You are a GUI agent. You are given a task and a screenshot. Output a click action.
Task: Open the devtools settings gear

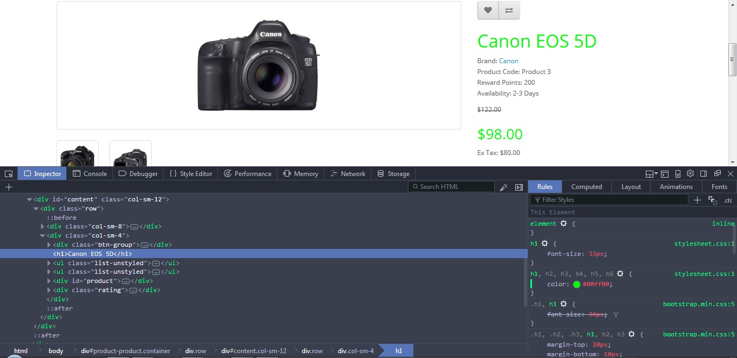pos(691,174)
